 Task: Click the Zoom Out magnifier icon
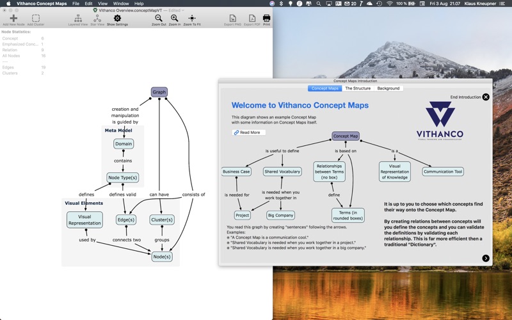point(158,19)
